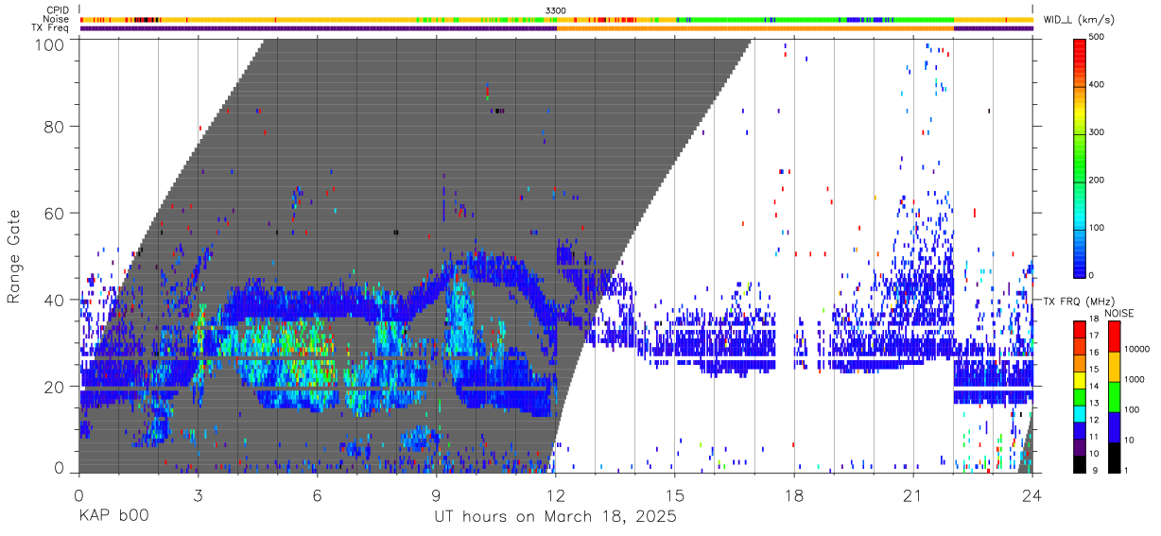Click the blue NOISE legend swatch

click(x=1114, y=425)
